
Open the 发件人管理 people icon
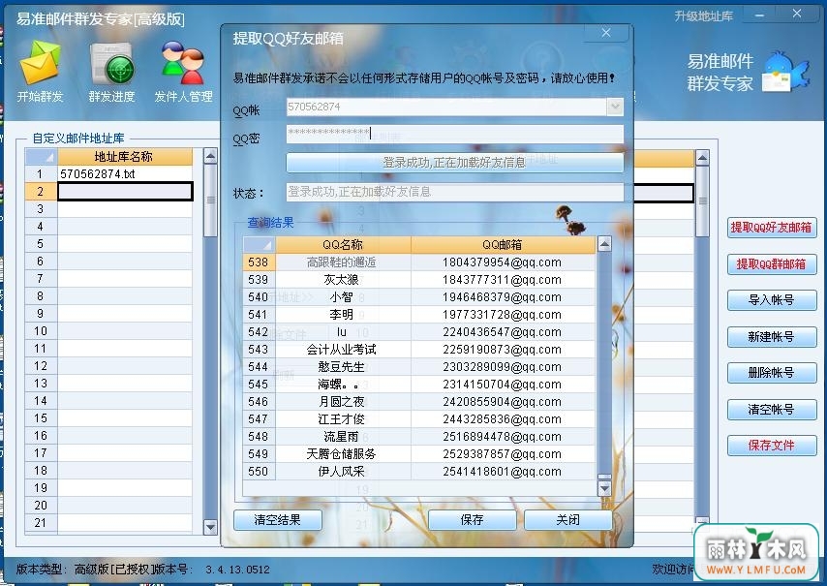tap(183, 63)
